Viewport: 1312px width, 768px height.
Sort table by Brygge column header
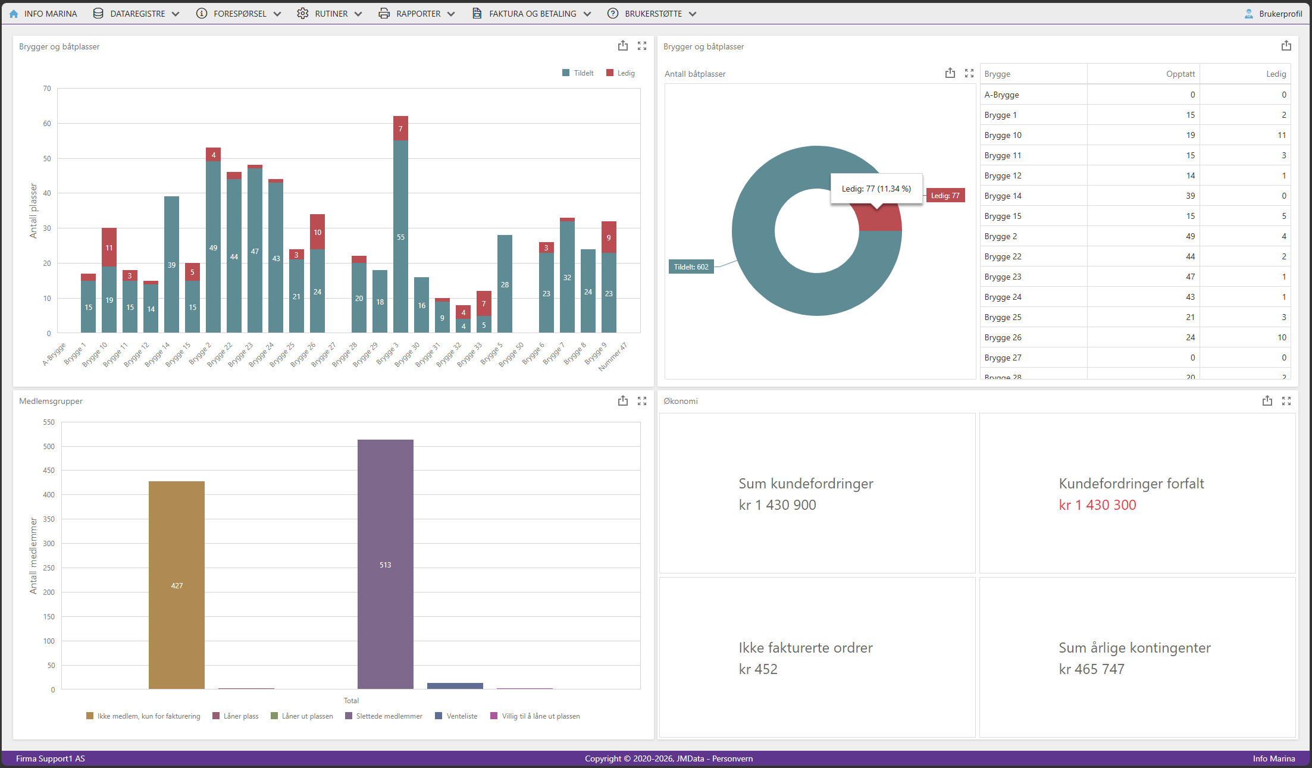click(x=1034, y=74)
